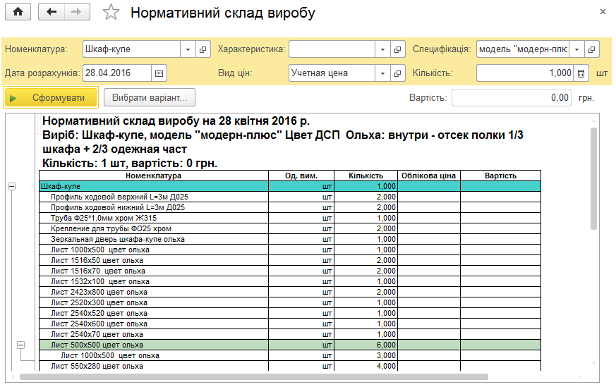
Task: Select Крепление для трубы ФО25 хром
Action: (x=154, y=229)
